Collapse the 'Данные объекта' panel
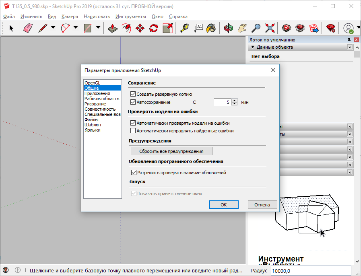Screen dimensions: 361x276 coord(253,47)
